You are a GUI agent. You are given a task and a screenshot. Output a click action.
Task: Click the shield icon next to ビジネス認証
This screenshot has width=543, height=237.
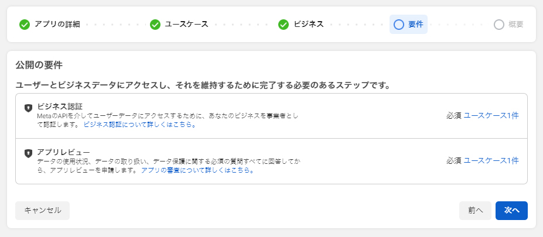point(28,108)
